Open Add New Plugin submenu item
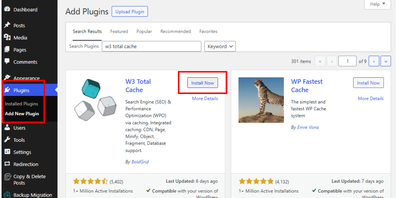Viewport: 396px width, 198px height. [22, 114]
